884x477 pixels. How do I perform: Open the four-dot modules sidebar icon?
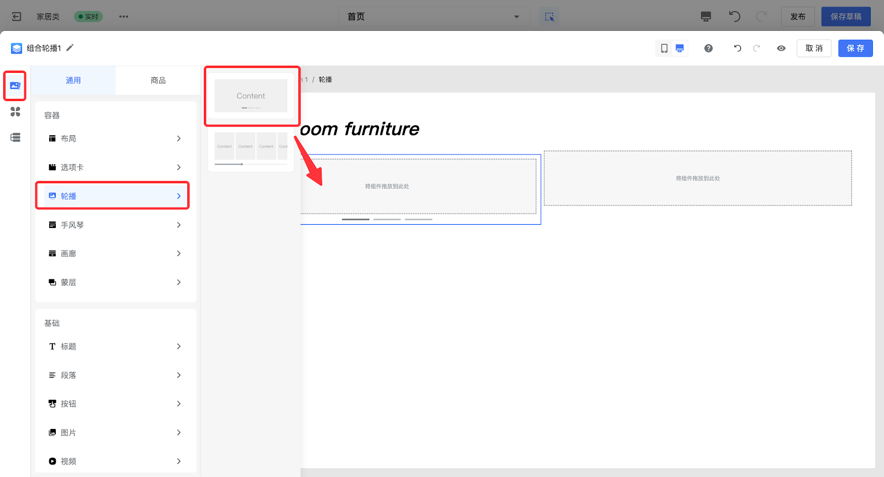click(15, 112)
